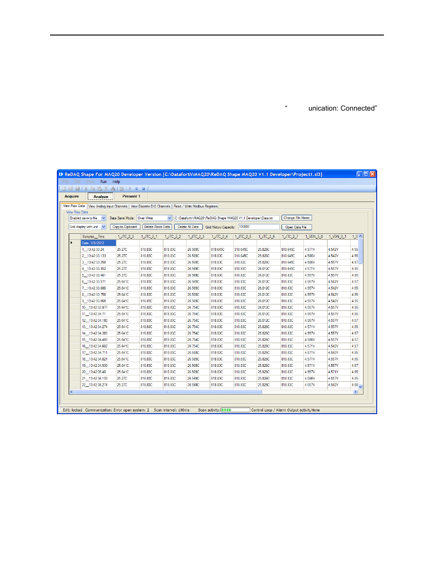Click the grid vertical scrollbar up arrow
This screenshot has height=562, width=434.
click(361, 236)
